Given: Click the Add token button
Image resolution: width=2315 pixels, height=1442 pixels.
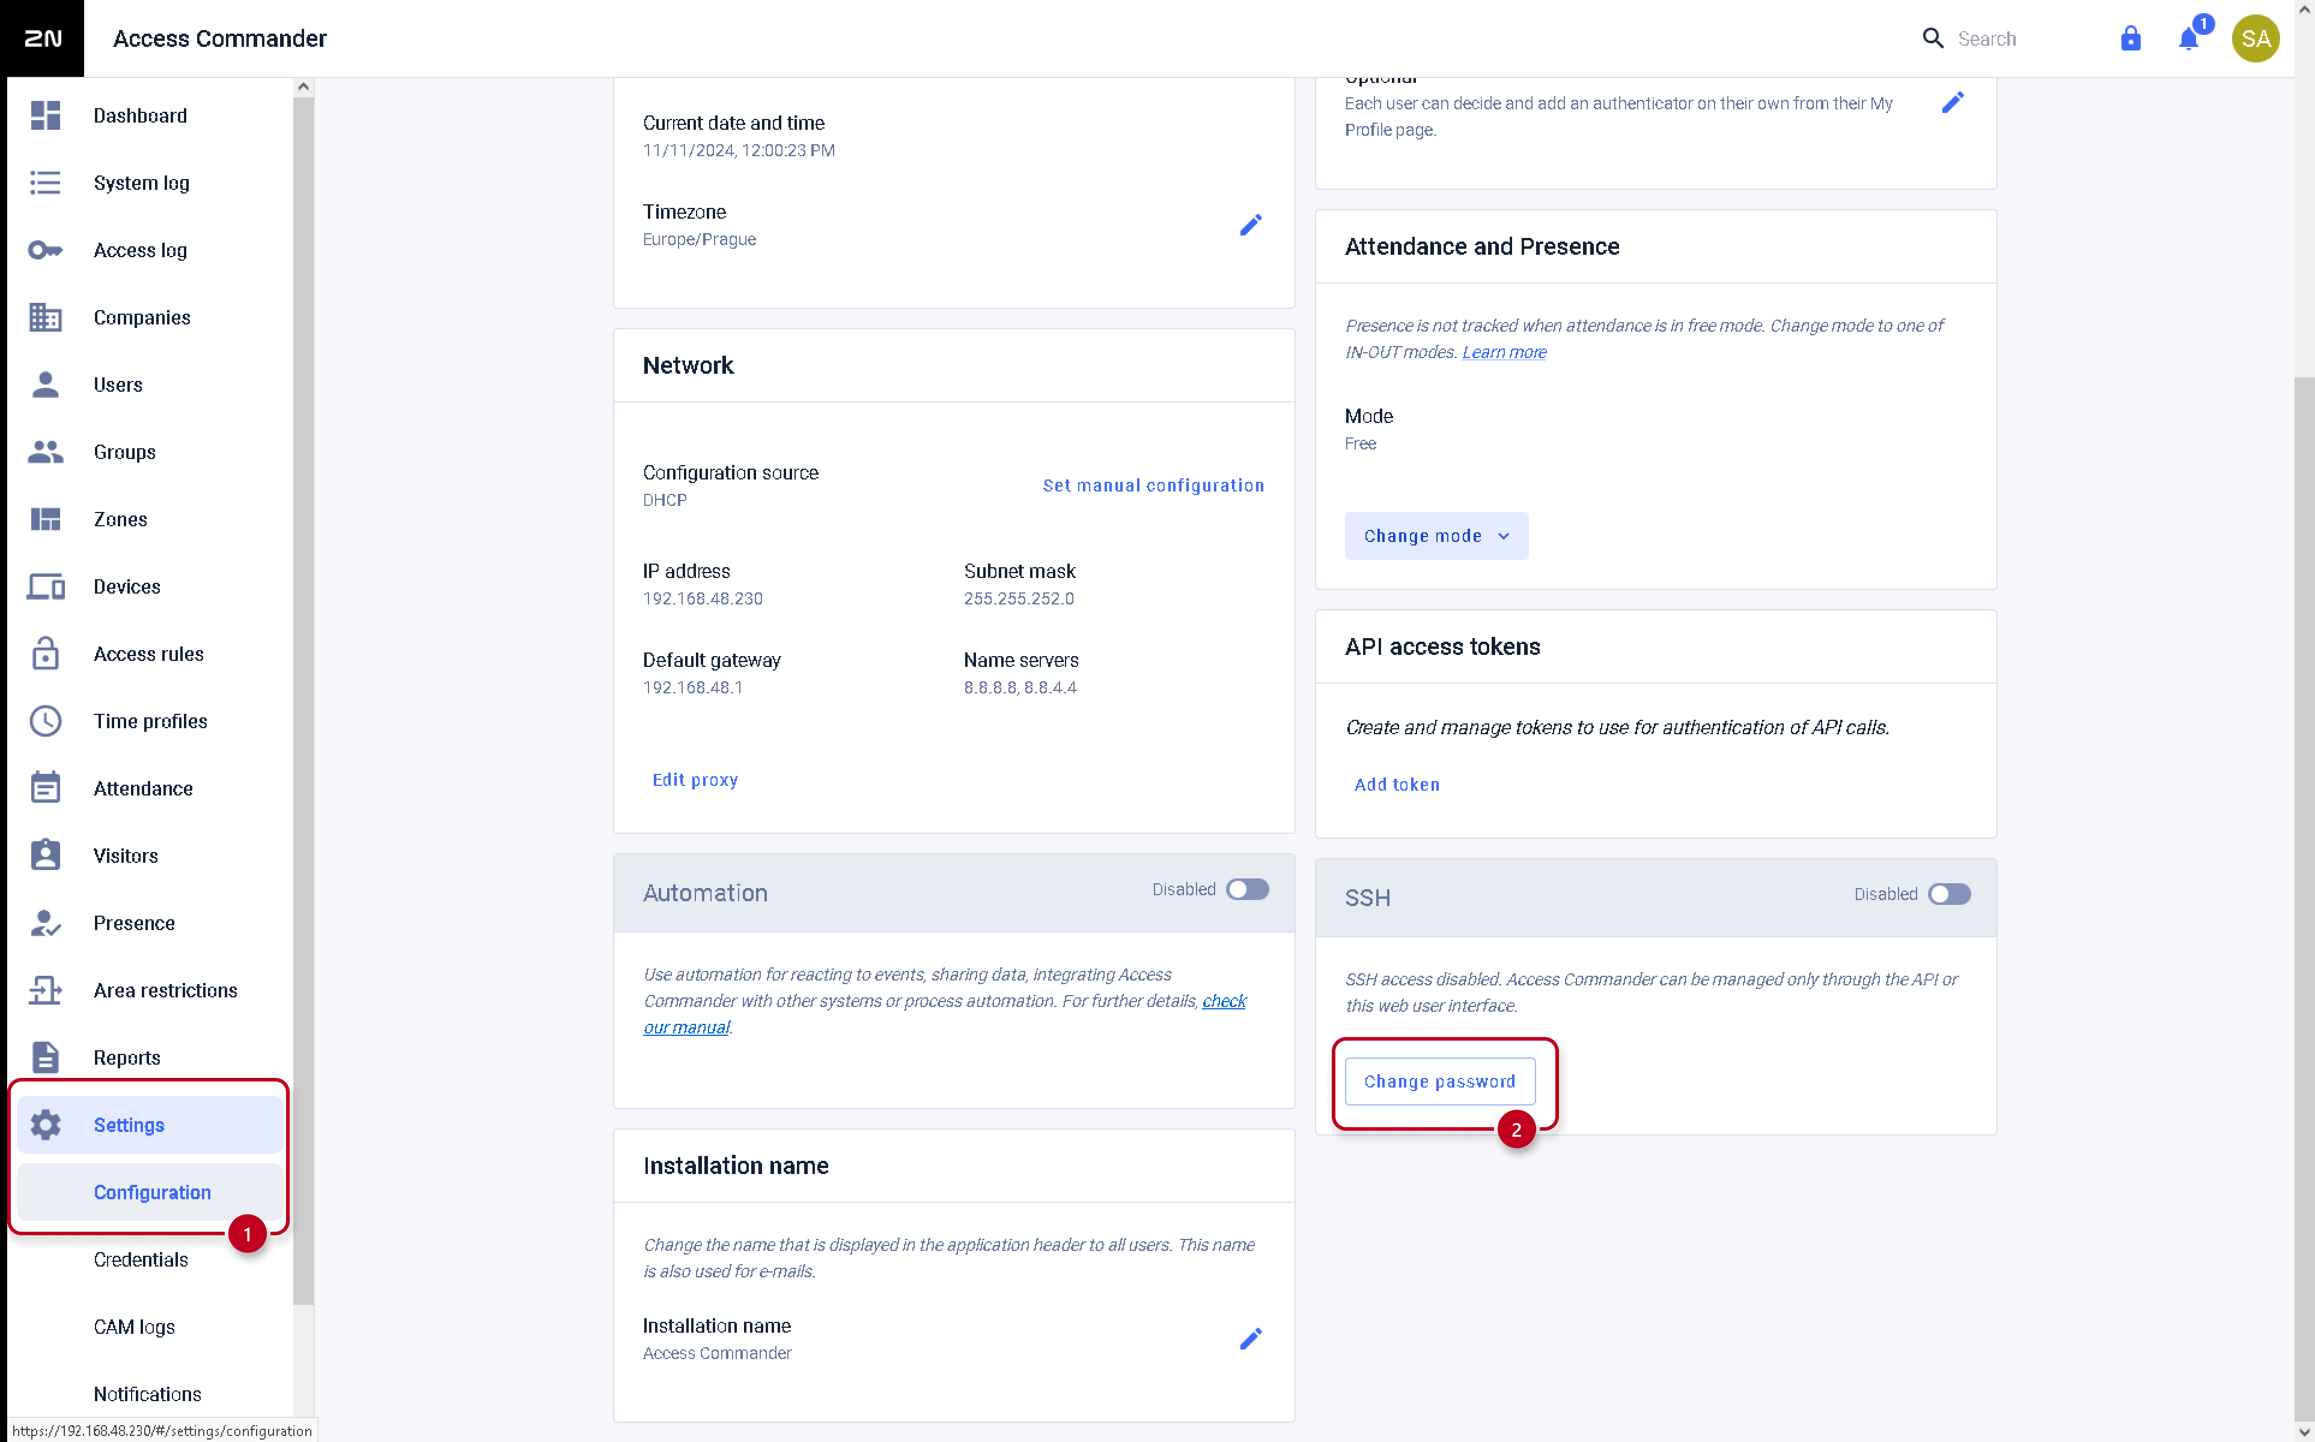Looking at the screenshot, I should tap(1397, 784).
